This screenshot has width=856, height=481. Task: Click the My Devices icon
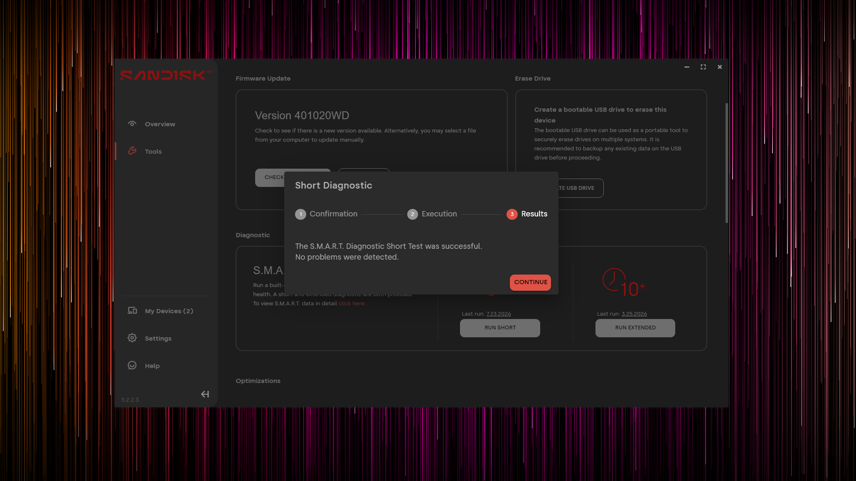coord(132,311)
